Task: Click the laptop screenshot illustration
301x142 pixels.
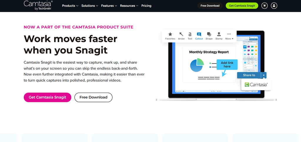Action: (216, 65)
